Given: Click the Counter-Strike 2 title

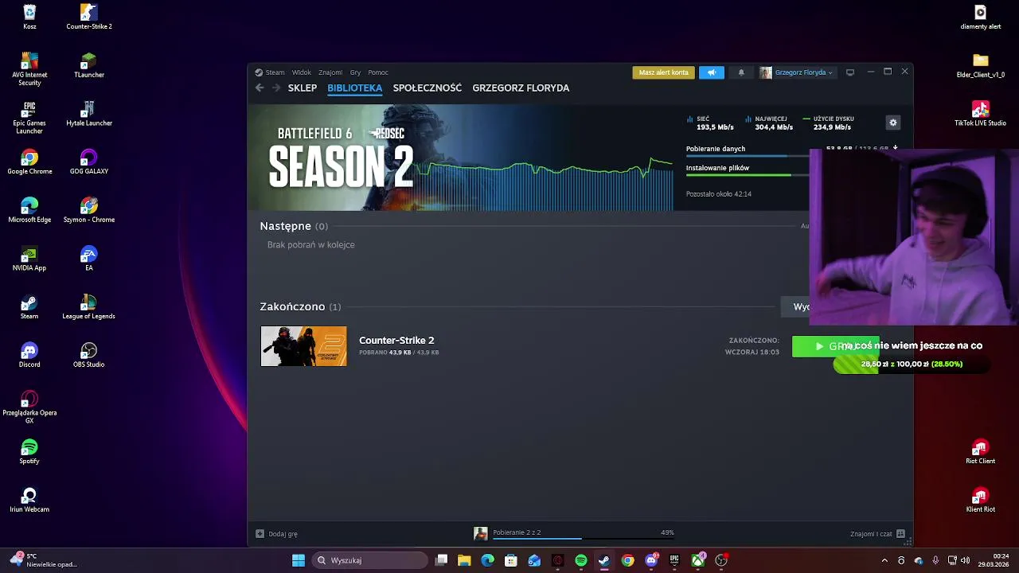Looking at the screenshot, I should [x=396, y=341].
